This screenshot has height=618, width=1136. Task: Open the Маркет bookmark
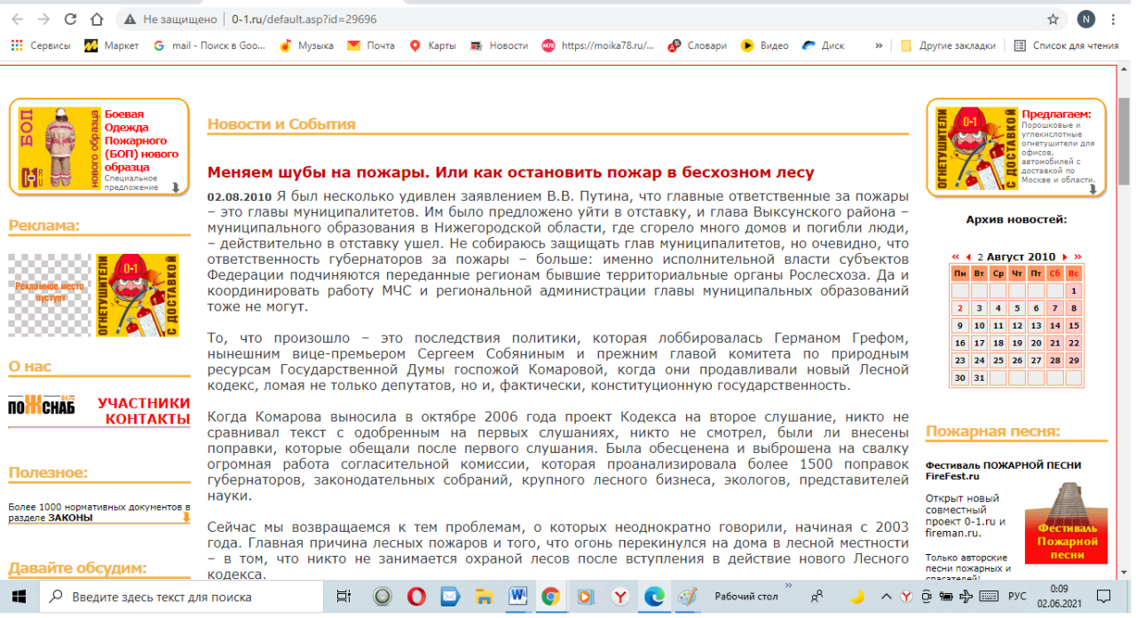click(112, 45)
